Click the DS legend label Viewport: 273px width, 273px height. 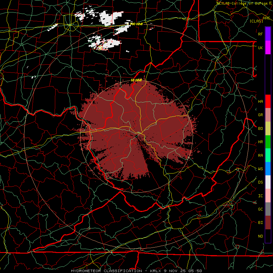tap(260, 182)
